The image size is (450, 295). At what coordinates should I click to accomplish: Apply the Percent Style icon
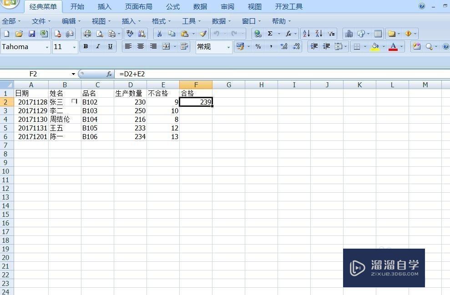[258, 46]
